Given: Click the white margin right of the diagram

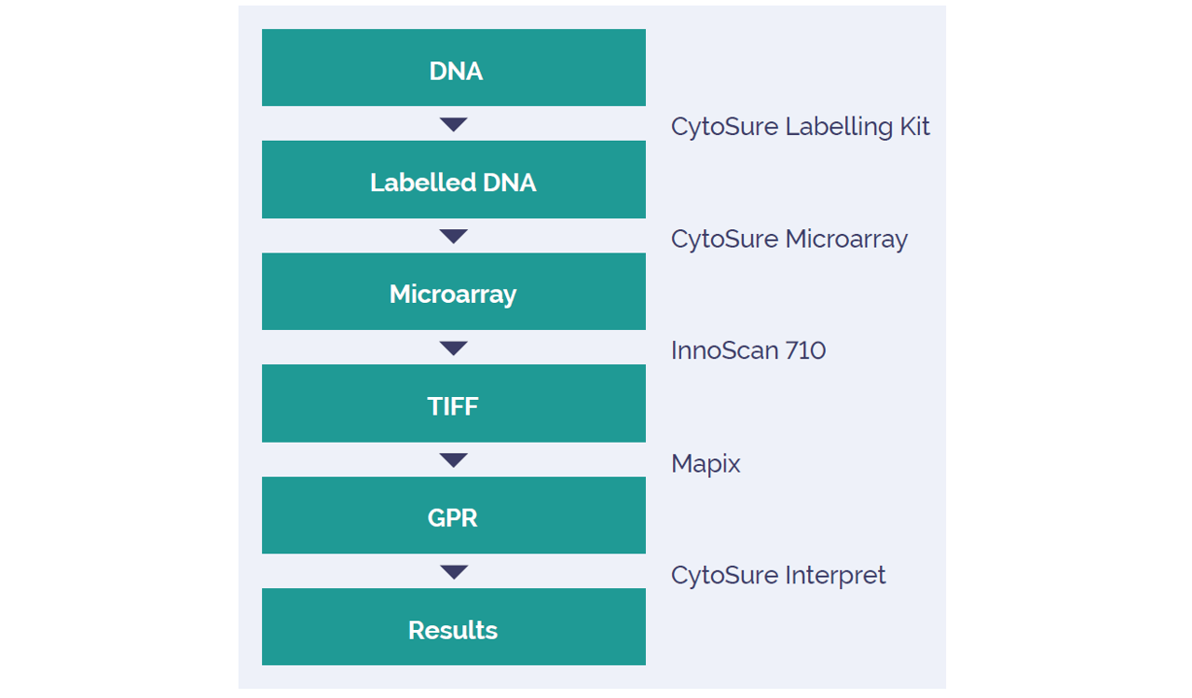Looking at the screenshot, I should point(1069,349).
